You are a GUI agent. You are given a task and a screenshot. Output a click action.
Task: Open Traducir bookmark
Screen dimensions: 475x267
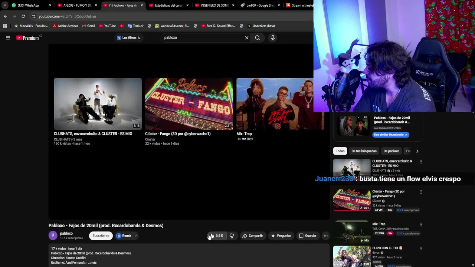pos(135,26)
